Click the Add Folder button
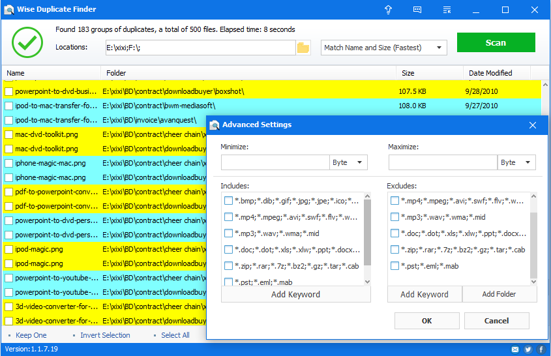Image resolution: width=551 pixels, height=356 pixels. (x=499, y=294)
